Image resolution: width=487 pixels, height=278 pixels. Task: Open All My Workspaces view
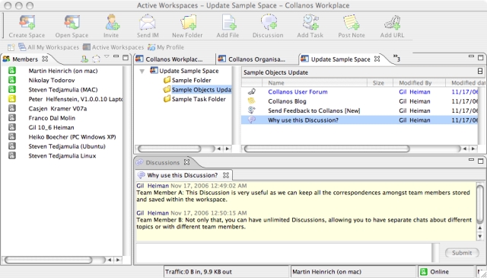(x=49, y=47)
